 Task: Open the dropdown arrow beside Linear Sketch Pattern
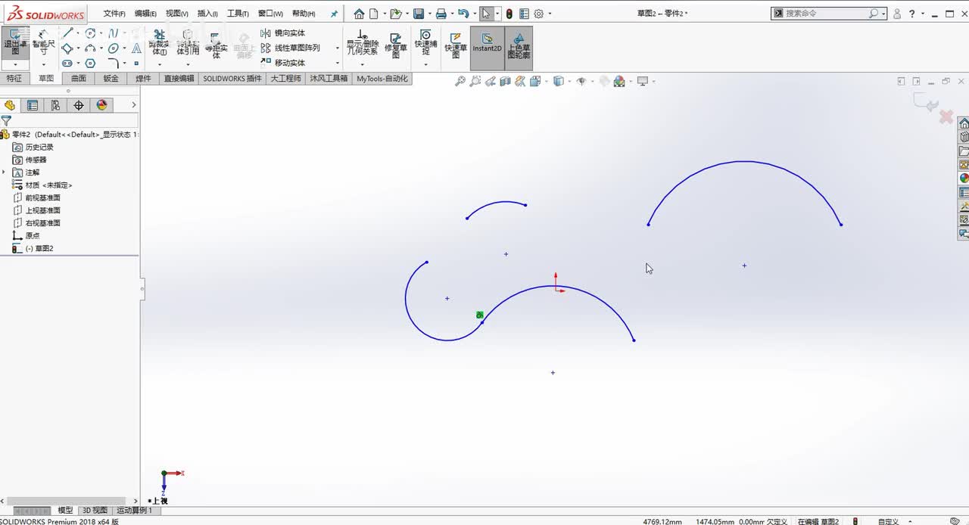(337, 48)
